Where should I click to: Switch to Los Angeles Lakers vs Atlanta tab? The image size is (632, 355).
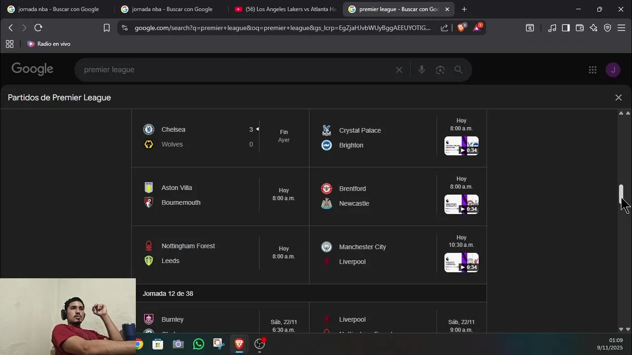point(285,9)
